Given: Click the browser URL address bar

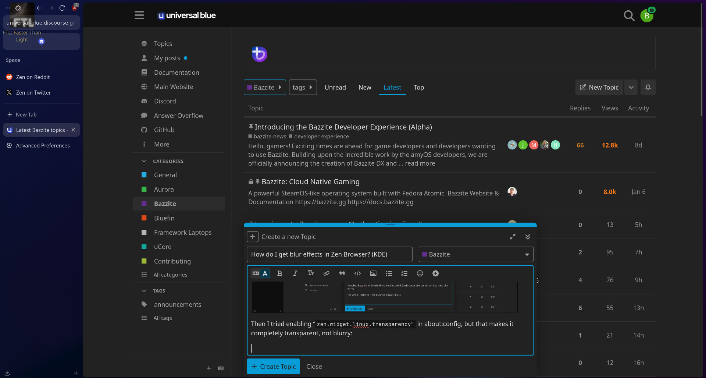Looking at the screenshot, I should coord(41,22).
